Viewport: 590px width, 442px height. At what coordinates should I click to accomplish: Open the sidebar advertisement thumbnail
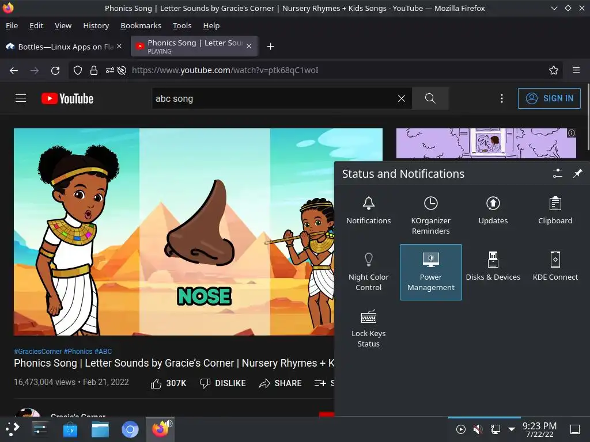click(486, 143)
